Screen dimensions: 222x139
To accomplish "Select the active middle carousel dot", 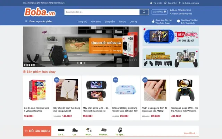I will coord(81,63).
